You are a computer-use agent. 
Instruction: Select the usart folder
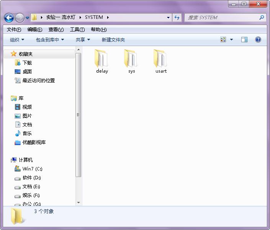point(161,61)
